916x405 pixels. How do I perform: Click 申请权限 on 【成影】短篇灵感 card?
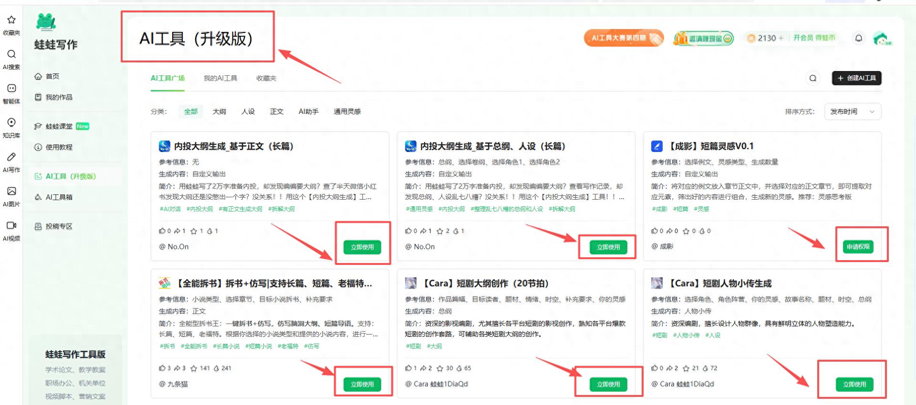pyautogui.click(x=858, y=247)
